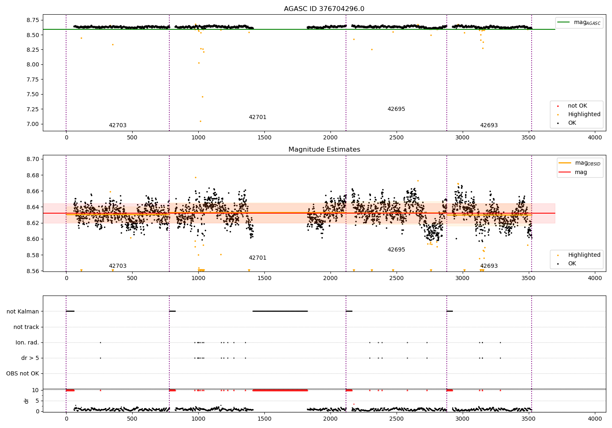Click OBSID label 42701 in top plot

[257, 117]
